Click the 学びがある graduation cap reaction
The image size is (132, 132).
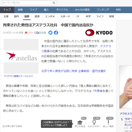tap(80, 123)
